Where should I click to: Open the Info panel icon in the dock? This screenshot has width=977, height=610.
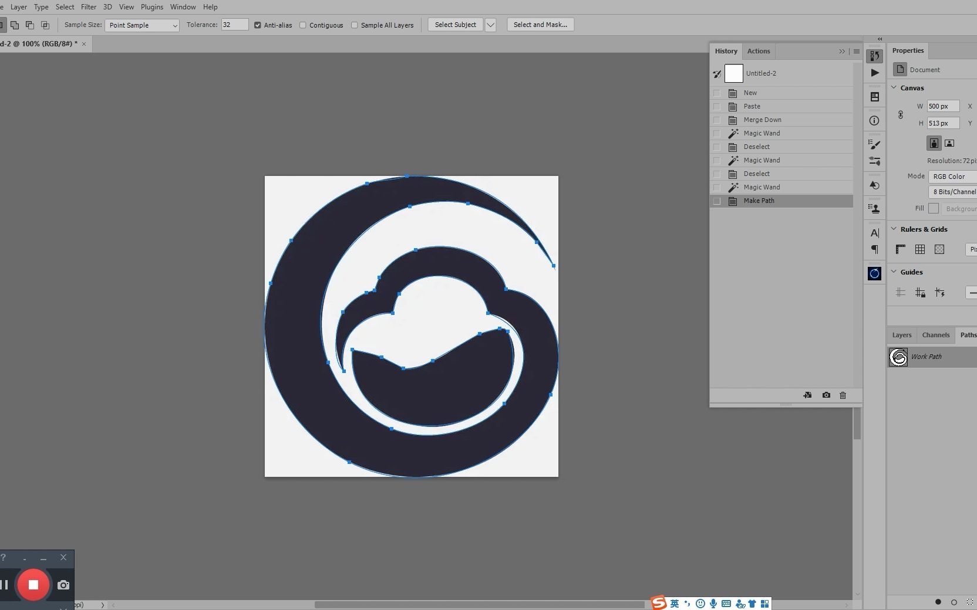(x=874, y=120)
